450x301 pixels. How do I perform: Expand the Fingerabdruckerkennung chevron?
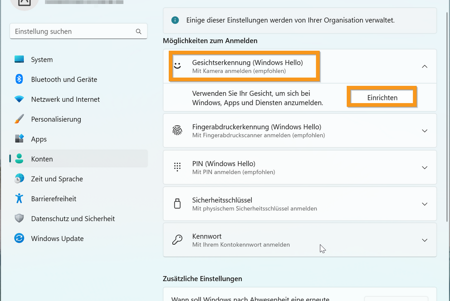tap(425, 131)
